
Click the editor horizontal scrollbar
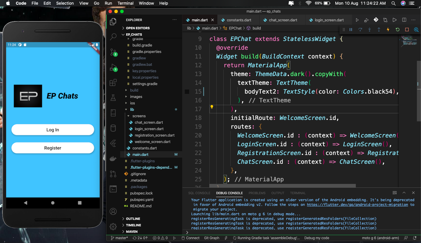282,185
